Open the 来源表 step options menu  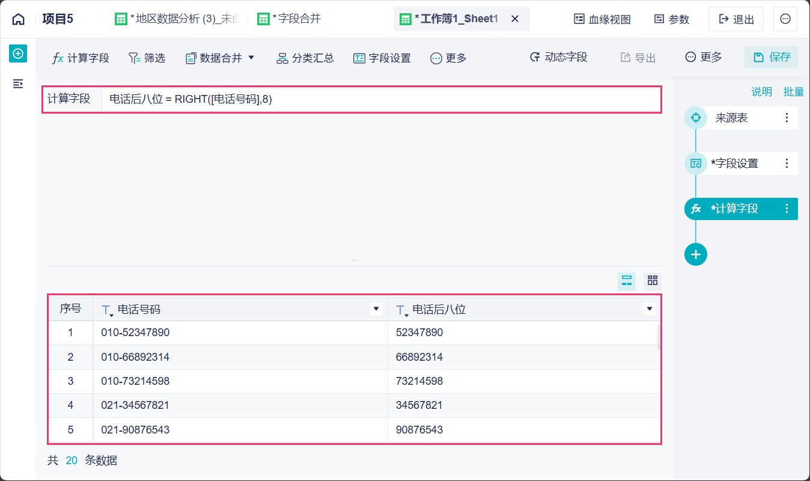click(787, 118)
